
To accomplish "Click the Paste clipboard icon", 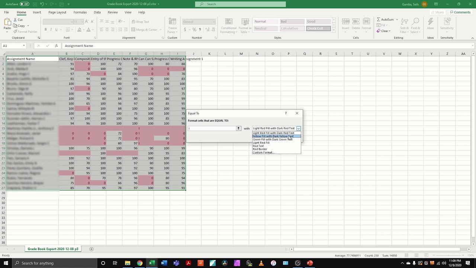I will pos(7,22).
